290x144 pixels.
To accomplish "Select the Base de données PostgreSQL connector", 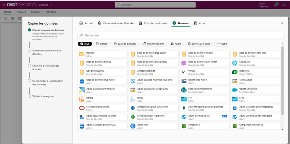I will pyautogui.click(x=154, y=63).
